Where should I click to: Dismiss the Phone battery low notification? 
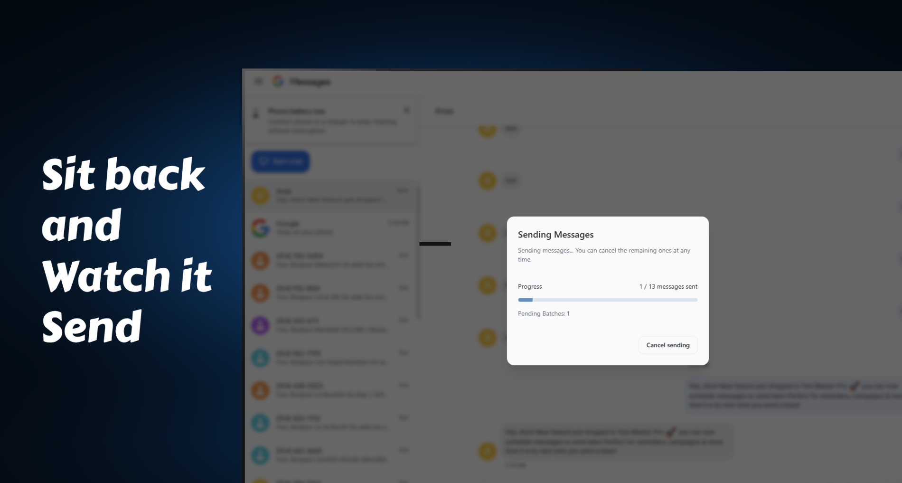407,110
